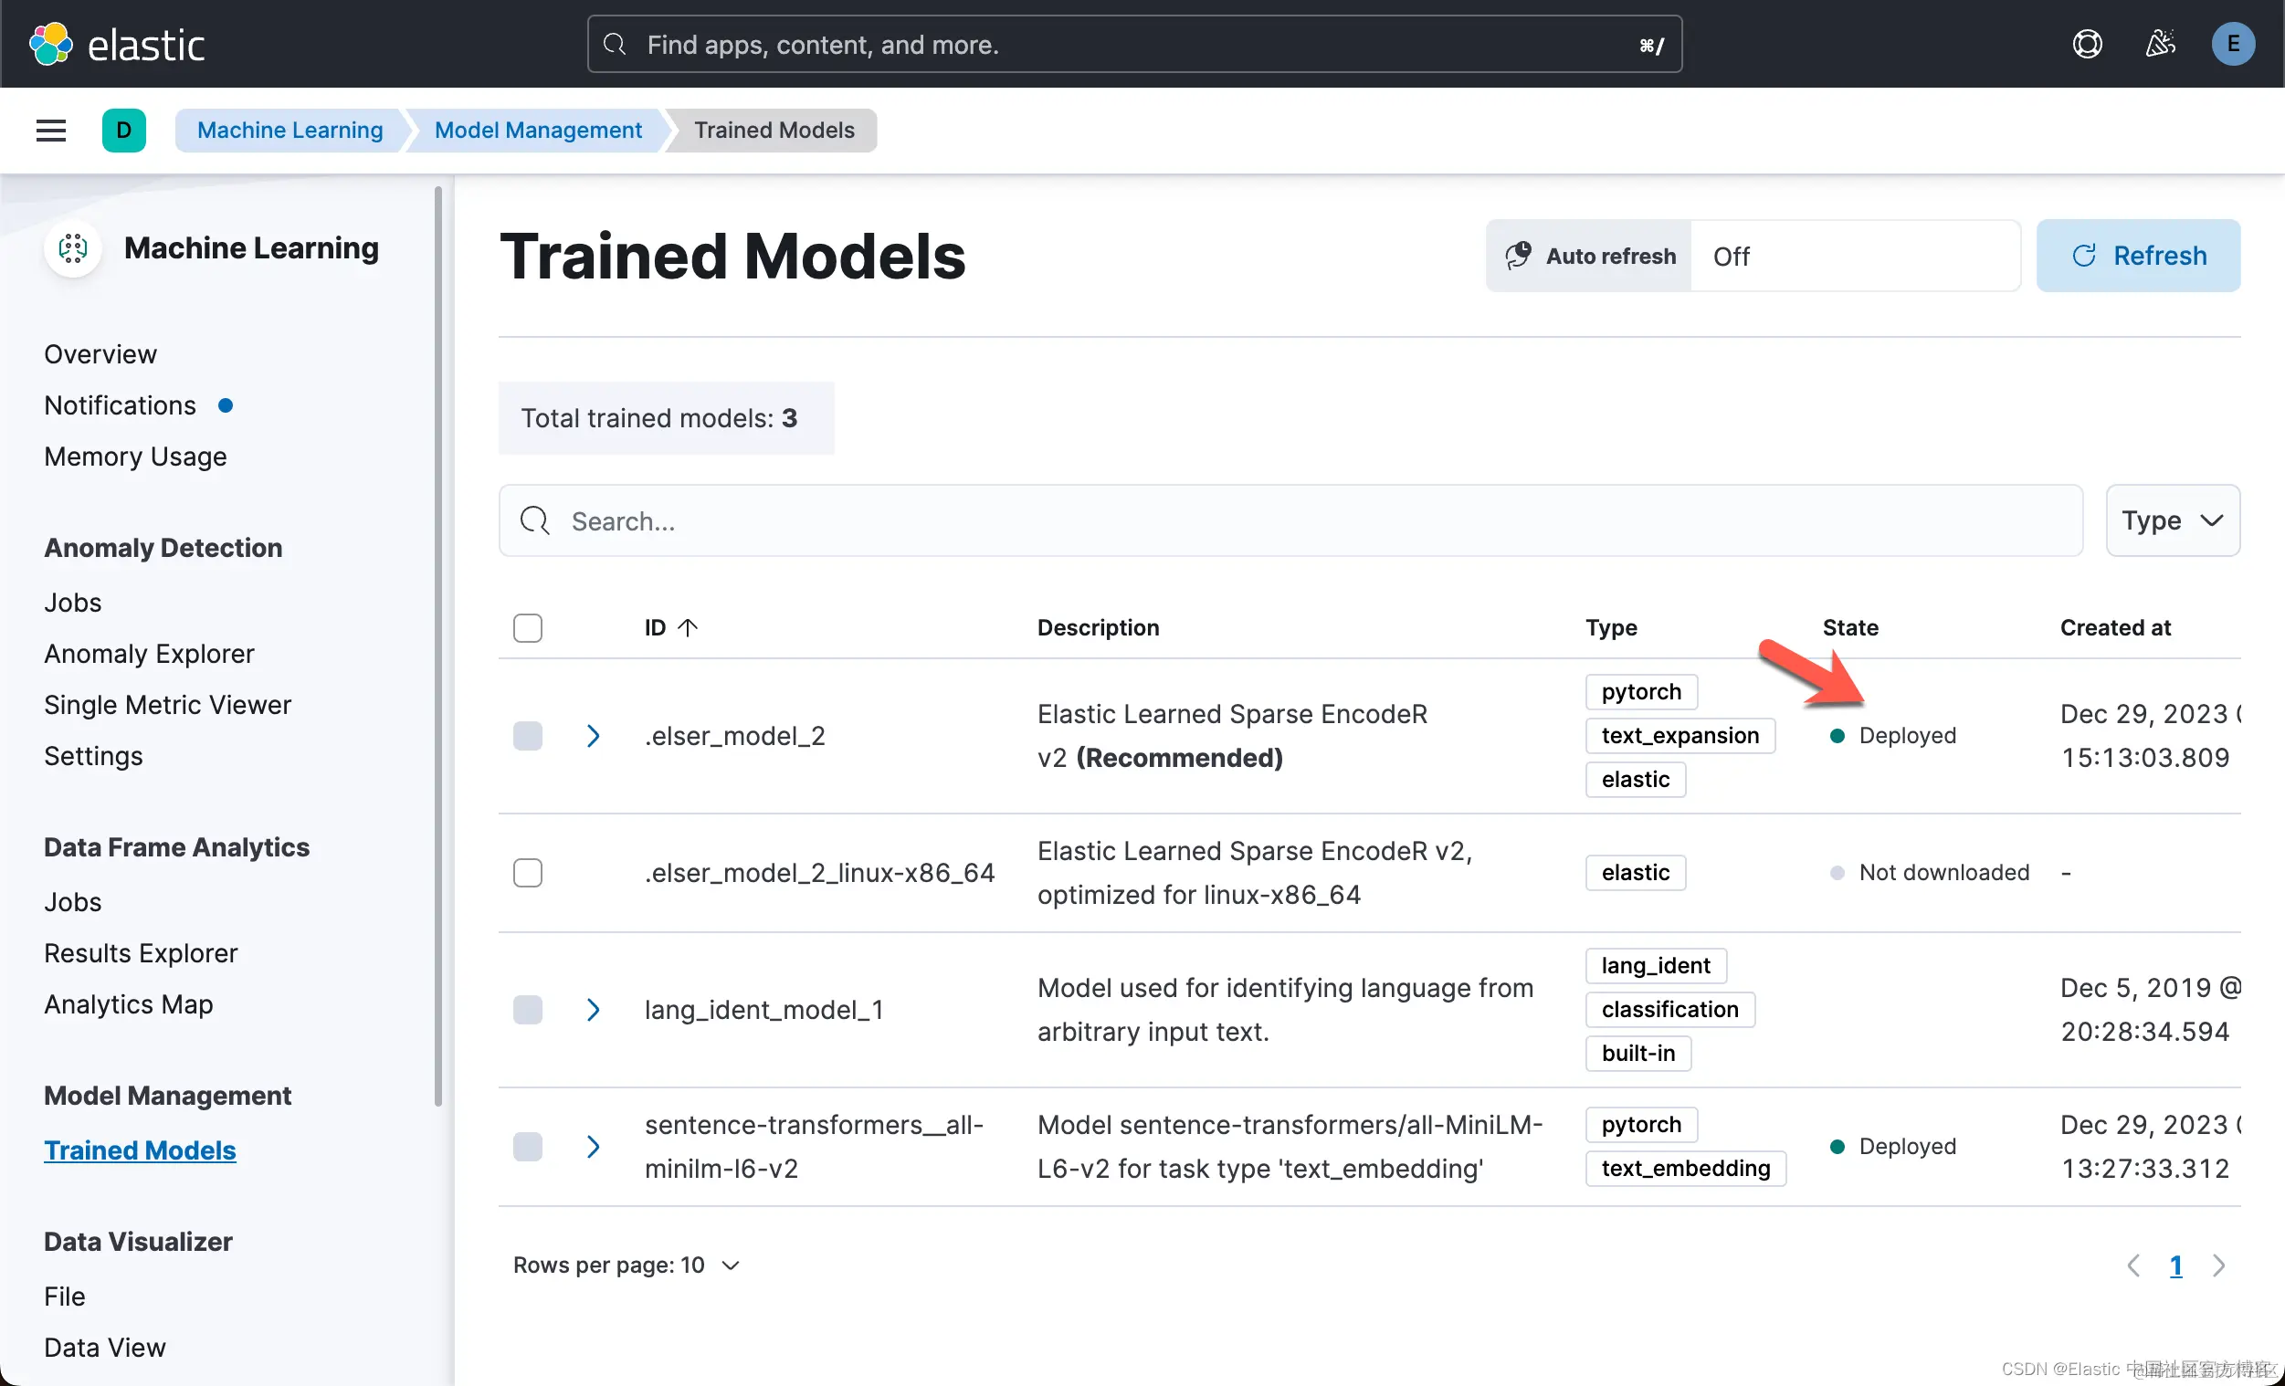This screenshot has height=1386, width=2285.
Task: Open the Type filter dropdown
Action: tap(2172, 521)
